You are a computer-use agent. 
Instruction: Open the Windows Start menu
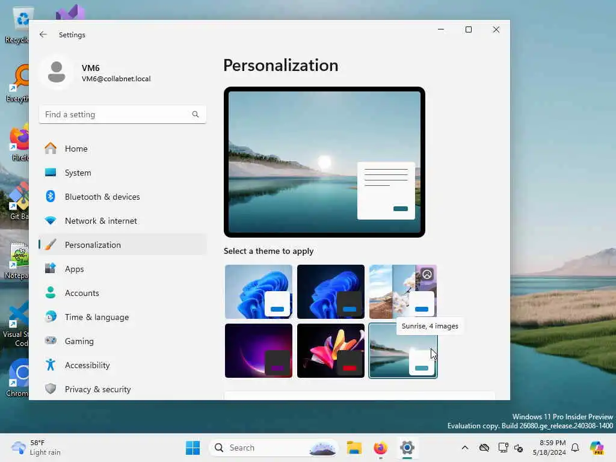[192, 448]
